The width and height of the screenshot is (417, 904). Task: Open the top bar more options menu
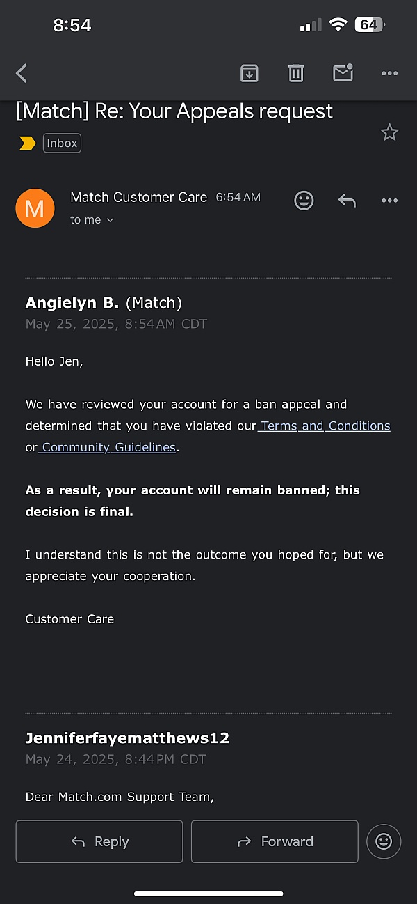point(390,73)
